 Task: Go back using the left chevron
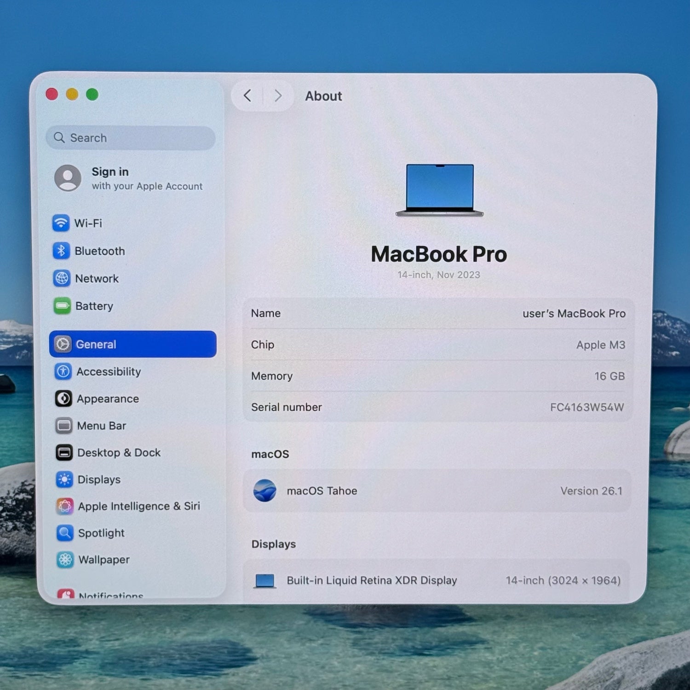(247, 96)
